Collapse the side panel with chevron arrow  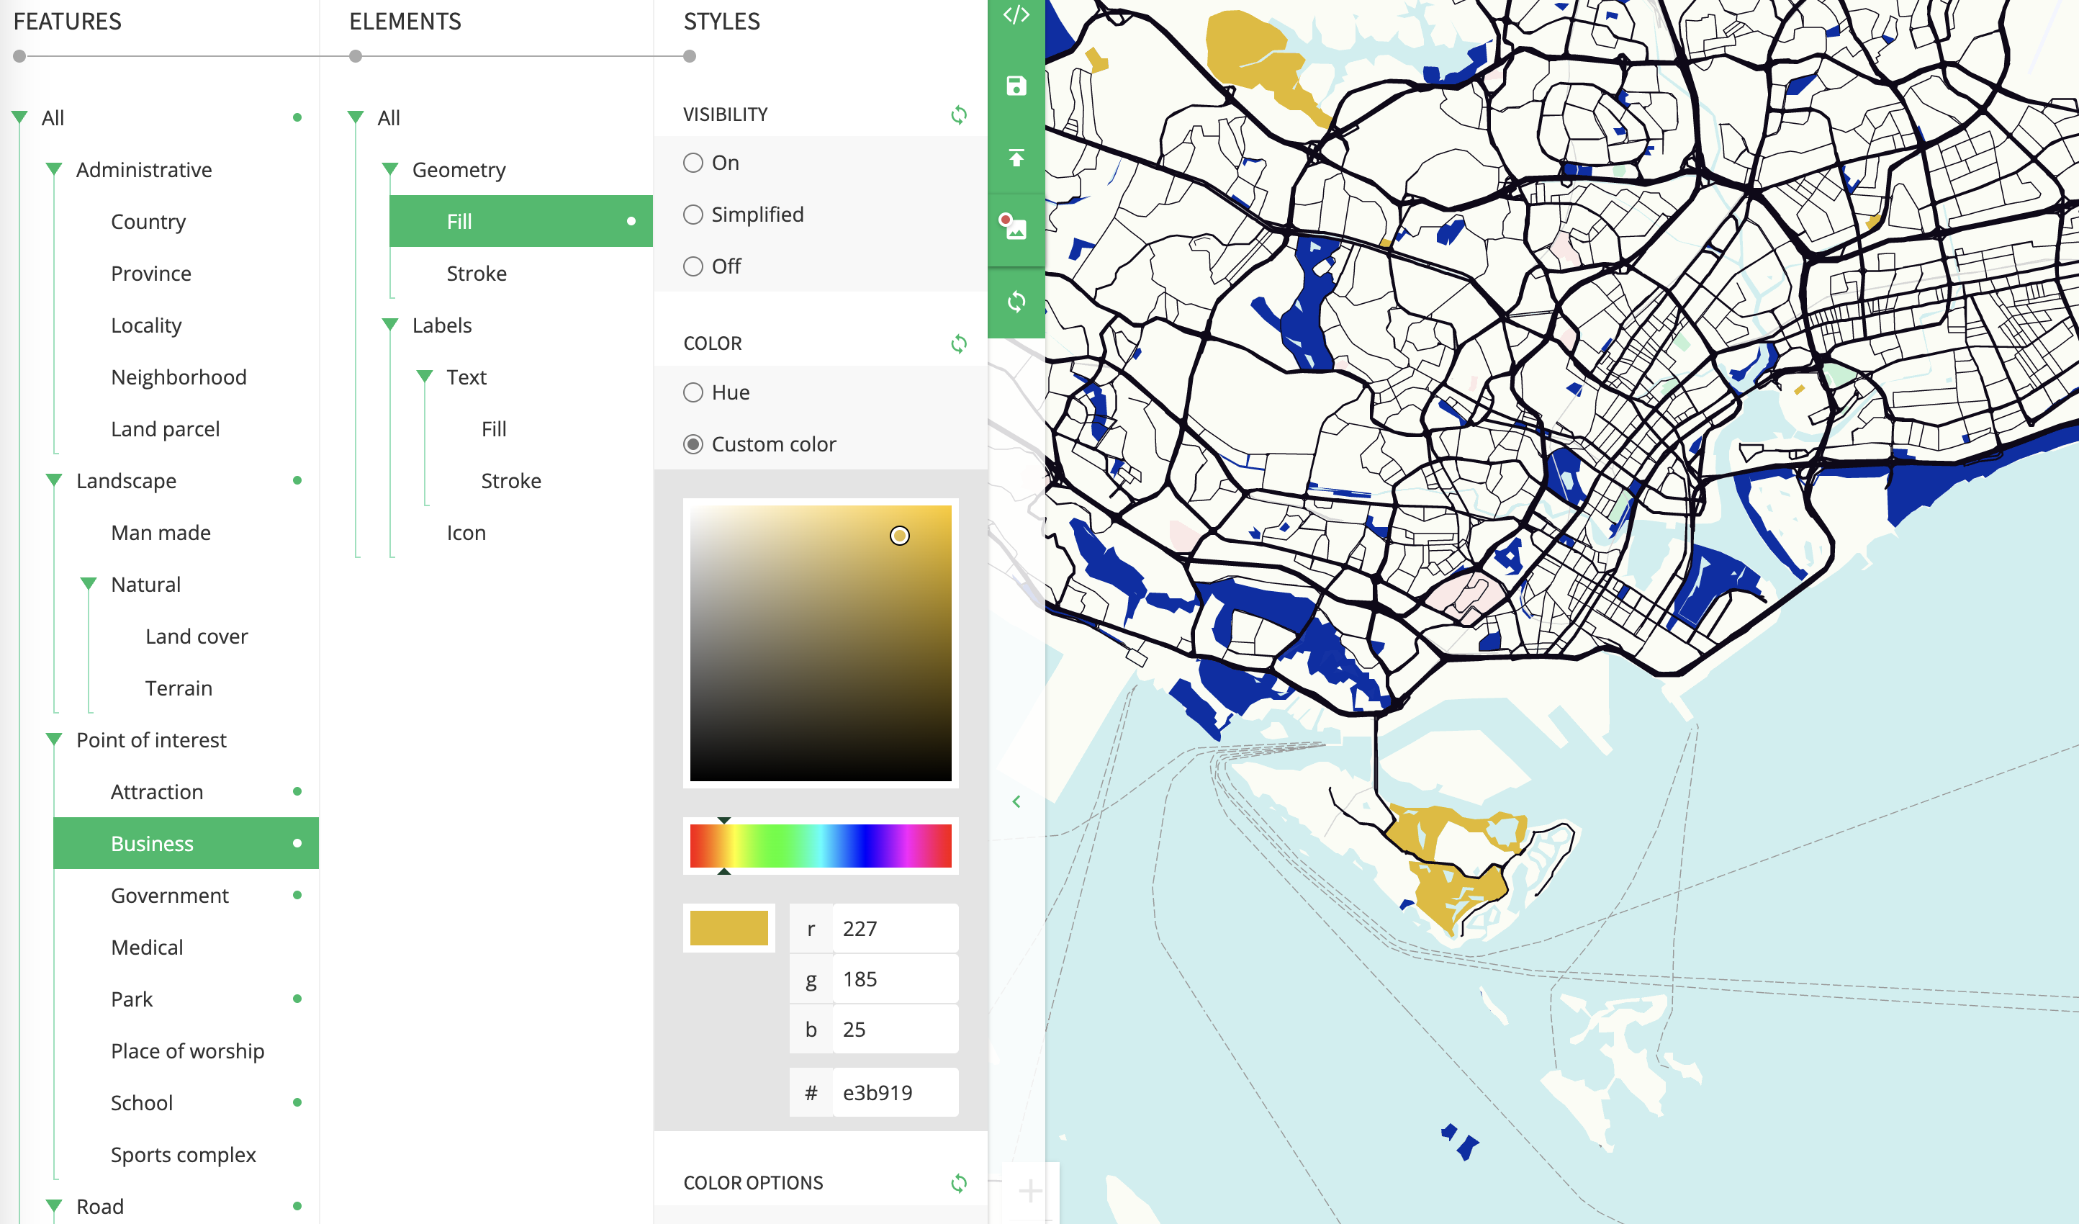click(1016, 801)
